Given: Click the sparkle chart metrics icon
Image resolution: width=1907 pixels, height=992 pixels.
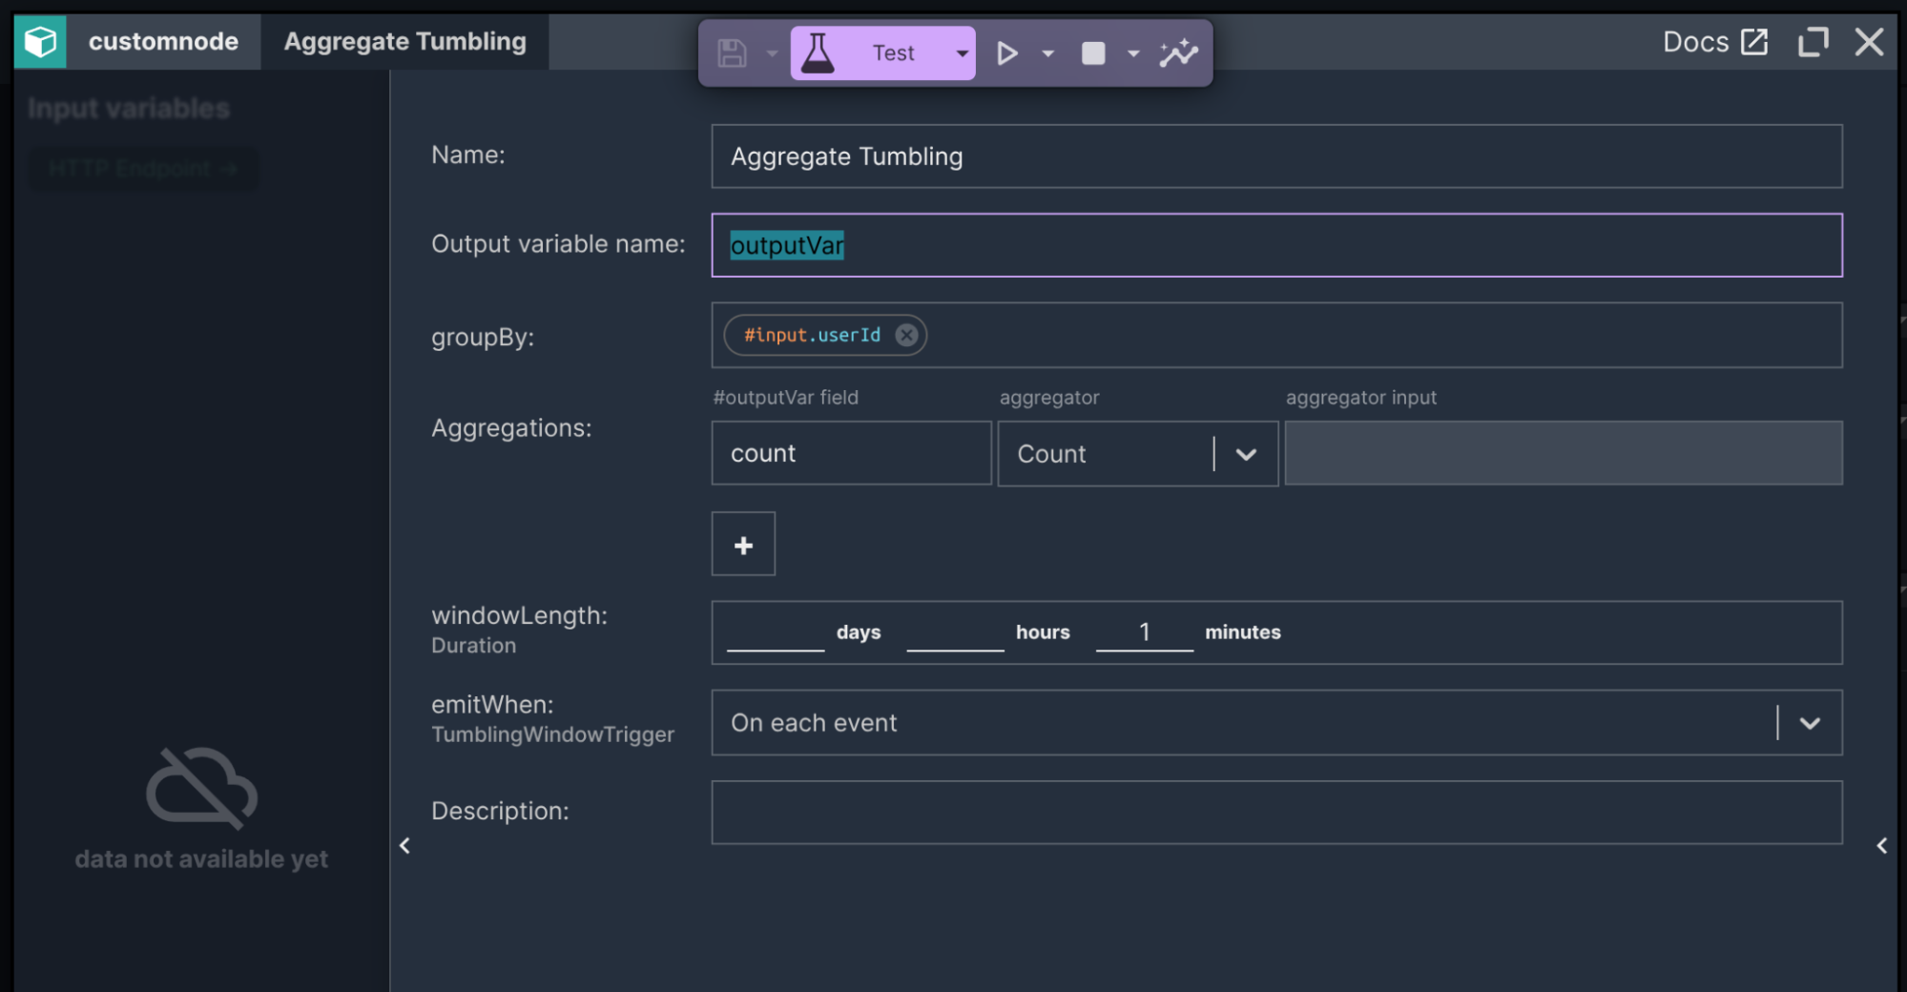Looking at the screenshot, I should pos(1178,53).
